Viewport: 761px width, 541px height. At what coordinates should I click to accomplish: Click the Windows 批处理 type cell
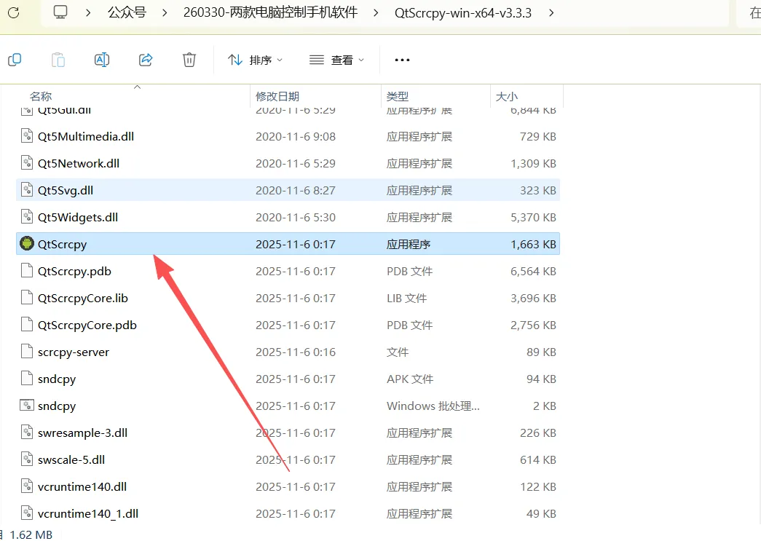tap(433, 406)
